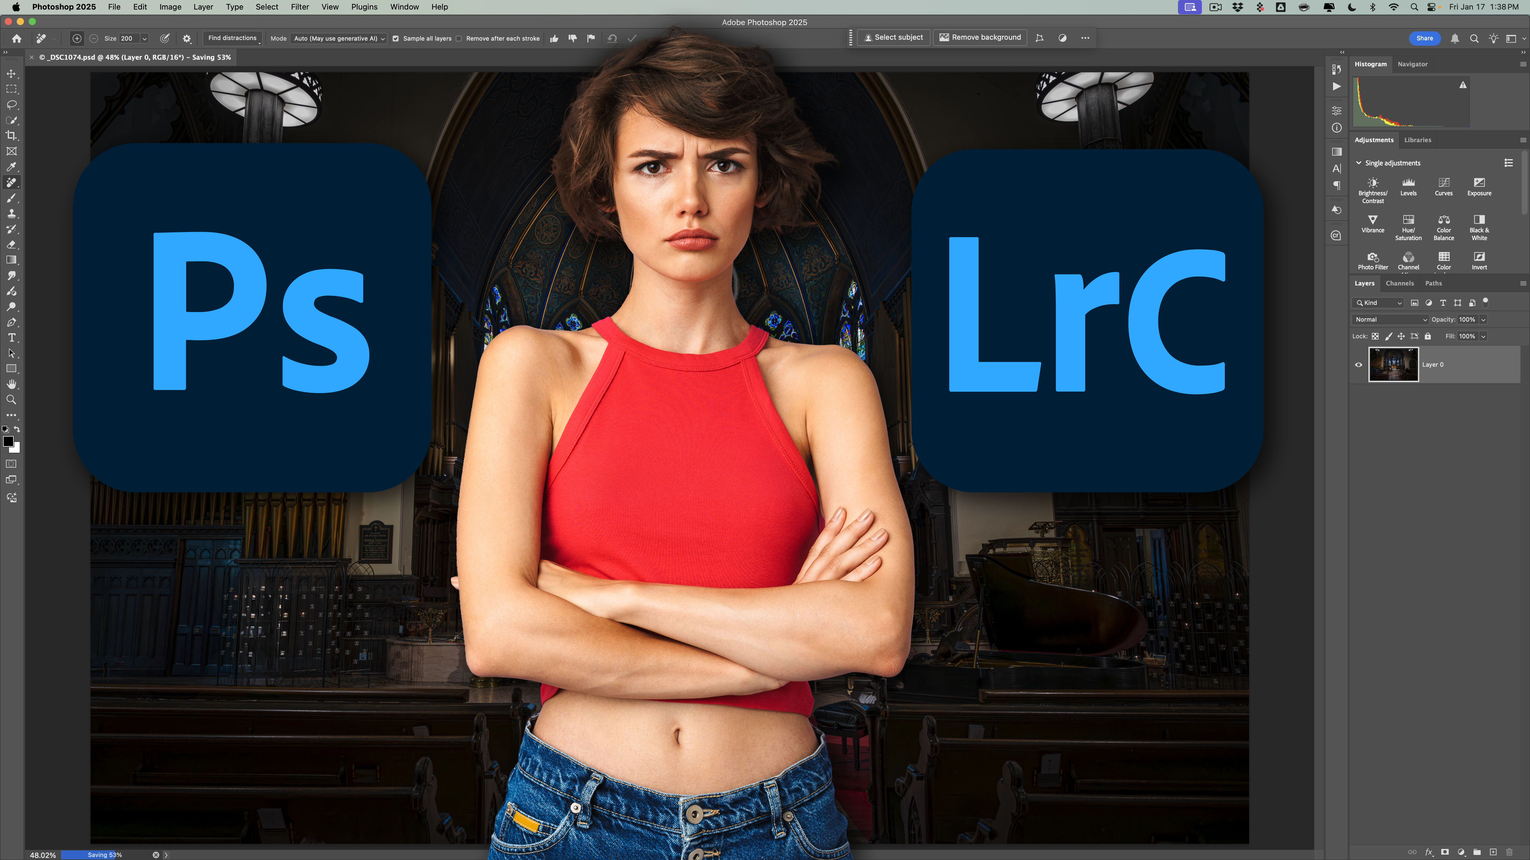The width and height of the screenshot is (1530, 860).
Task: Collapse Single adjustments section
Action: 1358,163
